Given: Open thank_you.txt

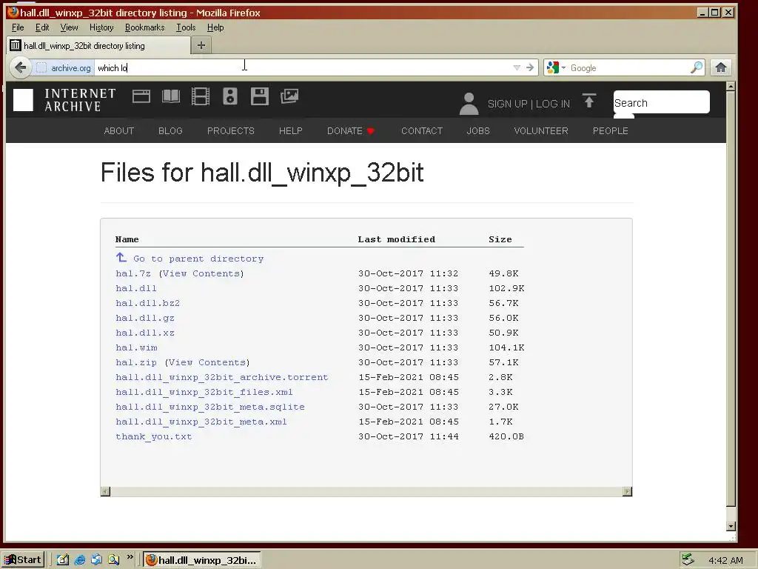Looking at the screenshot, I should click(153, 436).
